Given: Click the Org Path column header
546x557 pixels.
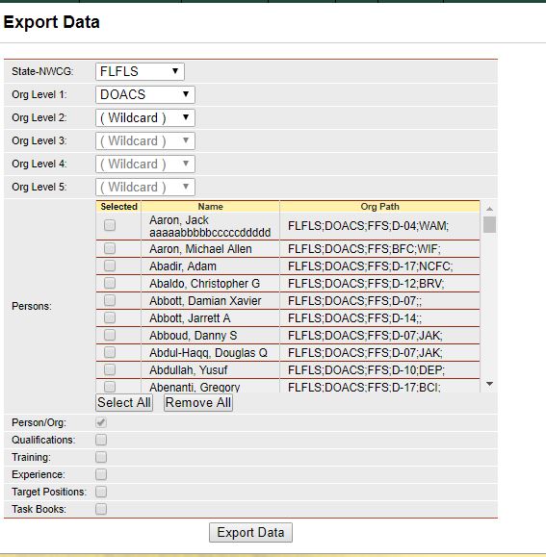Looking at the screenshot, I should (x=379, y=207).
